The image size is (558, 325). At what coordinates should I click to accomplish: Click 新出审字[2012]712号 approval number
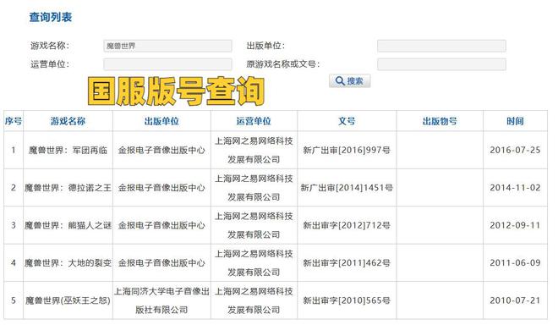click(347, 225)
